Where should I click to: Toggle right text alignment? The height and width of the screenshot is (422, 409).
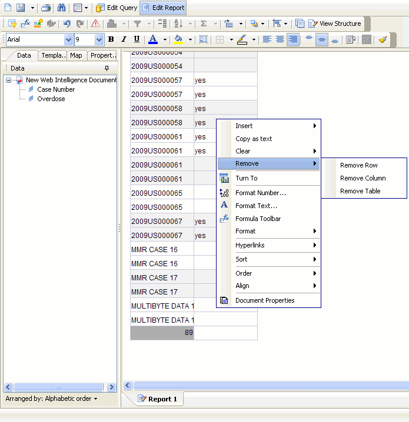(292, 39)
